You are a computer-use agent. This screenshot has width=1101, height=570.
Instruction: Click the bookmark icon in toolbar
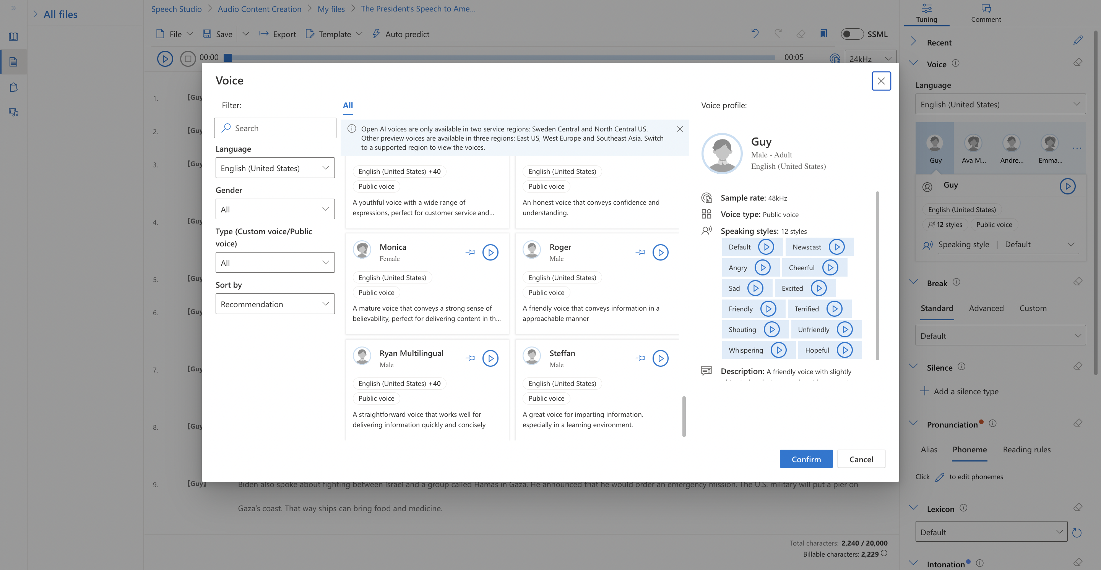coord(823,34)
